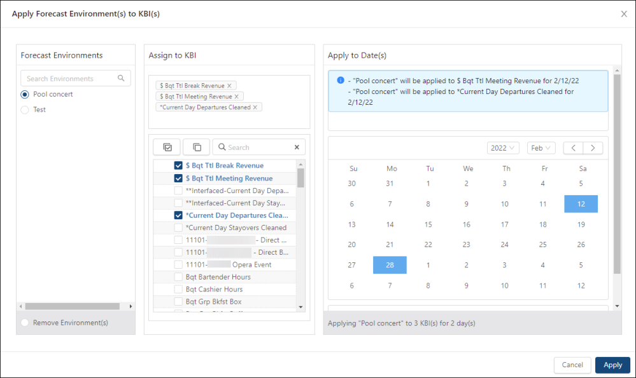Click the Applying "Pool concert" status text

pyautogui.click(x=402, y=323)
